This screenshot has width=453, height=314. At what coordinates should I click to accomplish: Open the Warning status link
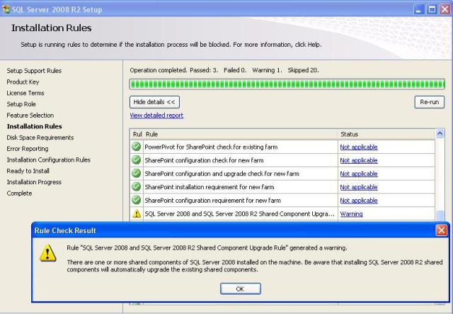click(x=351, y=214)
